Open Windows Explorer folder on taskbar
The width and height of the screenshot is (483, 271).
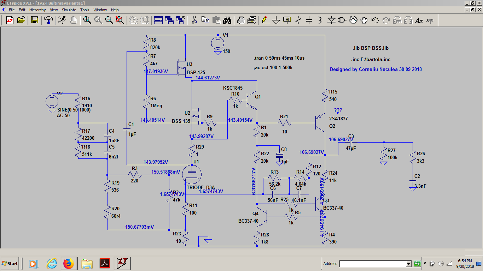click(x=87, y=263)
